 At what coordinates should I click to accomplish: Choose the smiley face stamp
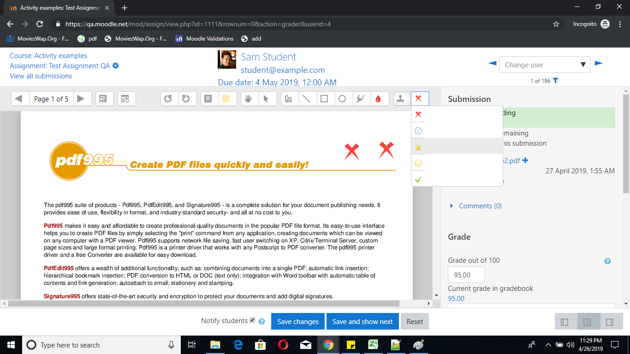pyautogui.click(x=418, y=163)
